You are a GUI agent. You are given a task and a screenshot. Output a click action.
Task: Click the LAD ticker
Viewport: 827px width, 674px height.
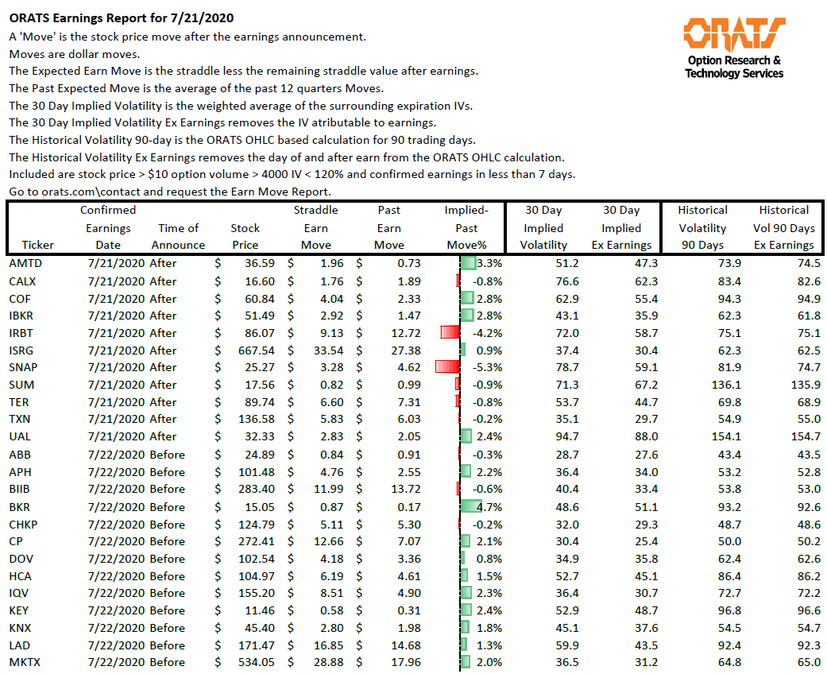point(19,645)
